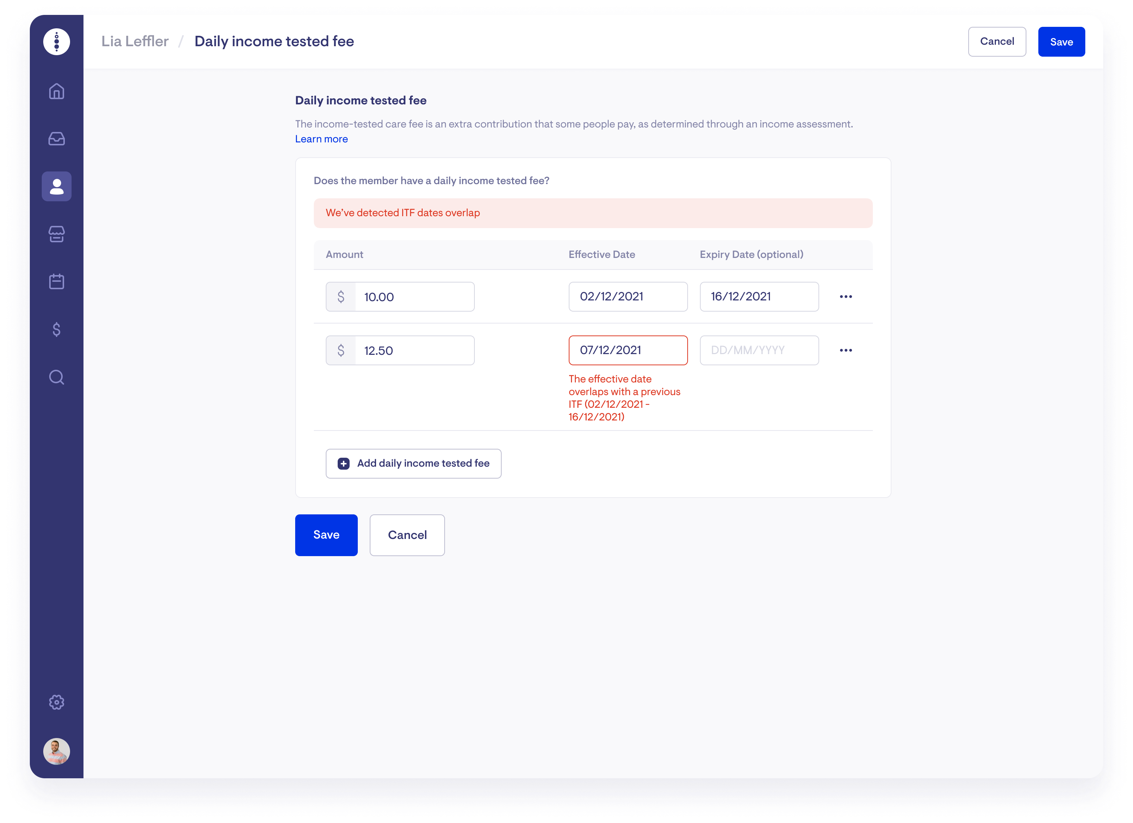Viewport: 1133px width, 823px height.
Task: Select the Members person icon in sidebar
Action: [56, 186]
